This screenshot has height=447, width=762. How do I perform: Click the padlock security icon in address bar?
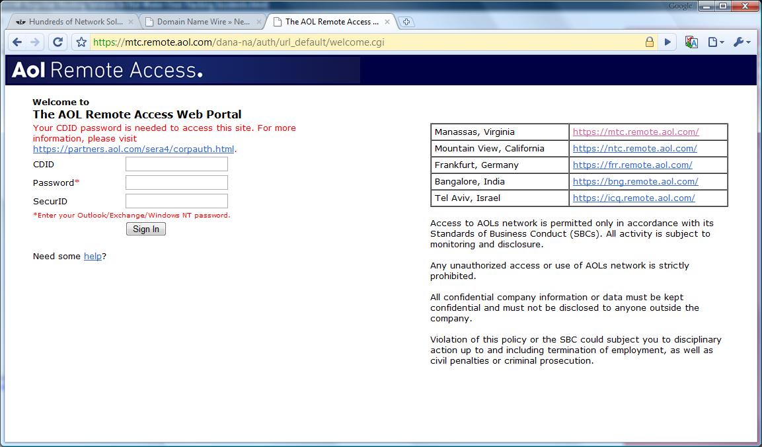(x=649, y=42)
